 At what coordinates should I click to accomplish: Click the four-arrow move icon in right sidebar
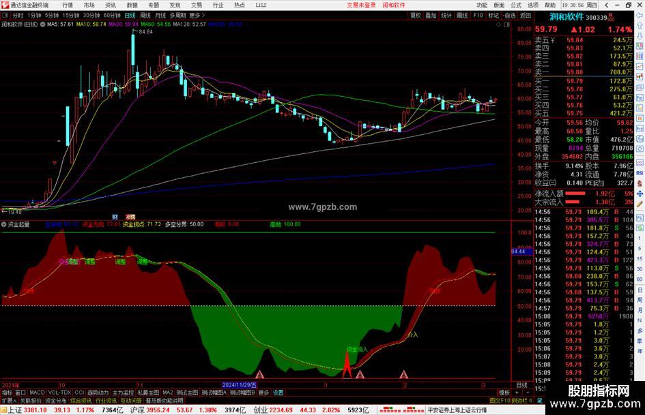pyautogui.click(x=640, y=194)
